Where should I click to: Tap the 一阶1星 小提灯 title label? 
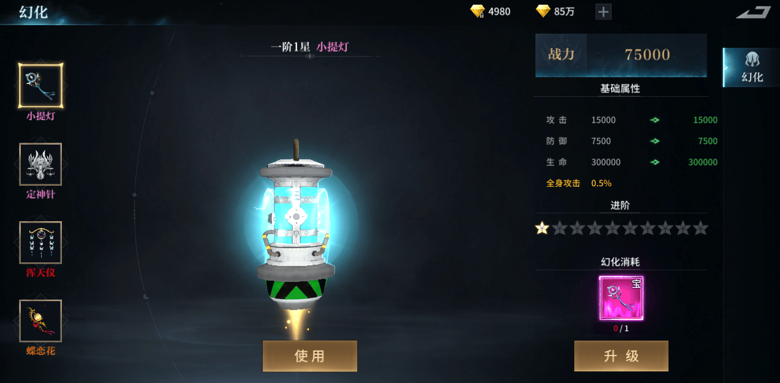click(310, 47)
